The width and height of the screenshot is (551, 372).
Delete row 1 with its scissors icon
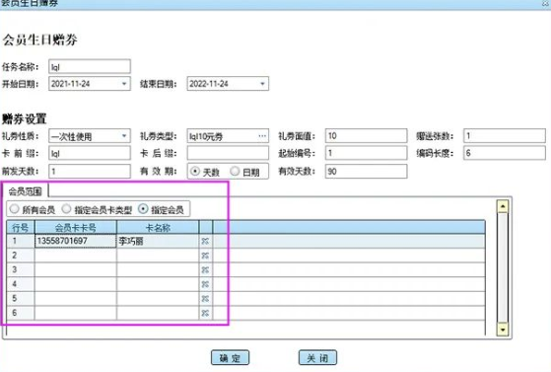tap(205, 241)
